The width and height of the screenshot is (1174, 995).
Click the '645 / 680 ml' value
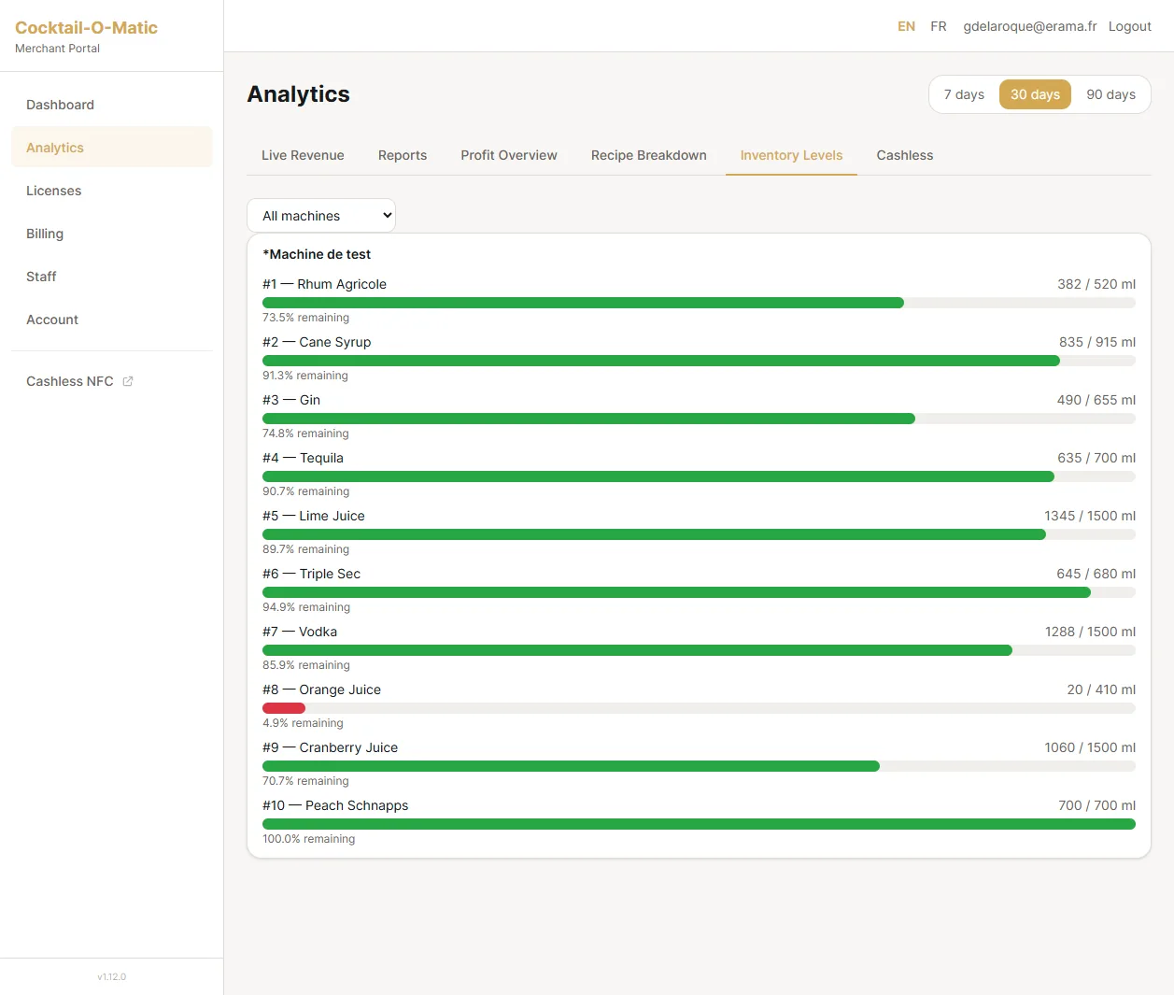pyautogui.click(x=1096, y=574)
